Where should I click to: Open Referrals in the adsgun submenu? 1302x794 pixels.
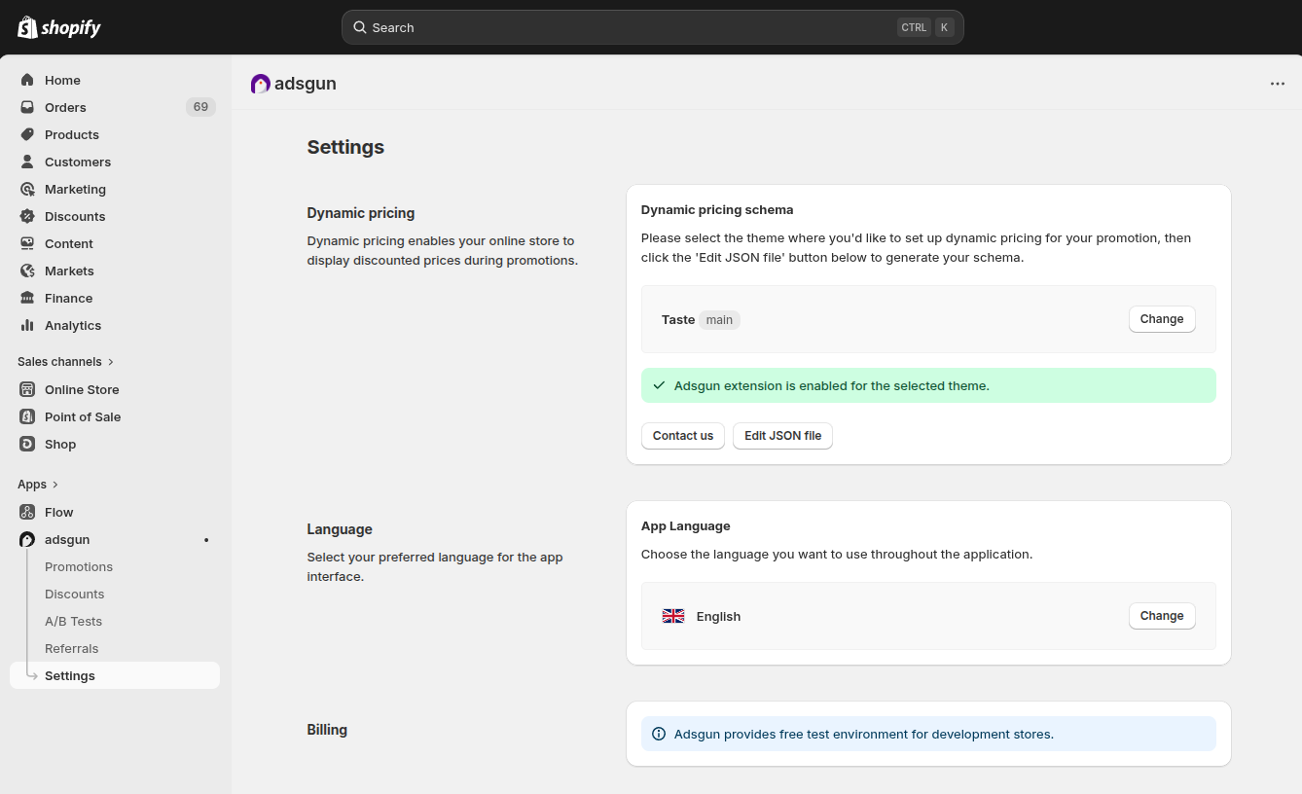click(x=72, y=648)
